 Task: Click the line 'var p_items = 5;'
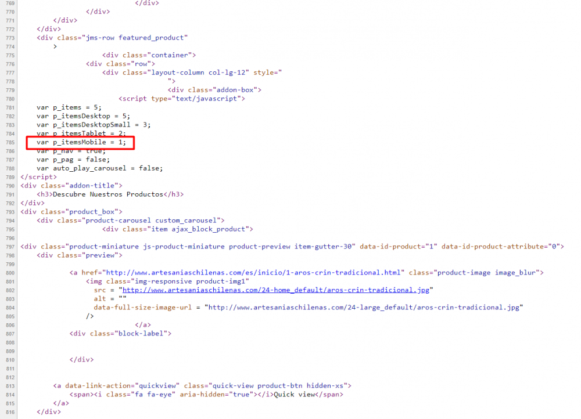[69, 107]
